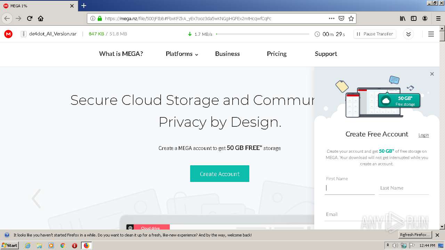Image resolution: width=445 pixels, height=250 pixels.
Task: Focus the First Name field
Action: 349,188
